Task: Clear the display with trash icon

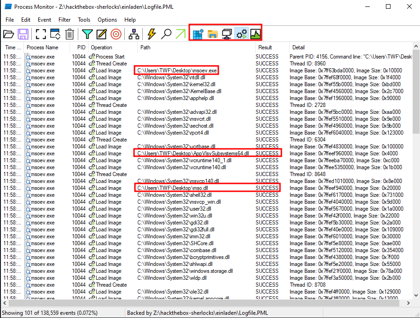Action: point(69,34)
